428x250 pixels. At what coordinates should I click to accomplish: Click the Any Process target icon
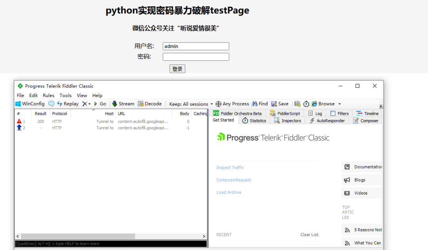tap(218, 104)
